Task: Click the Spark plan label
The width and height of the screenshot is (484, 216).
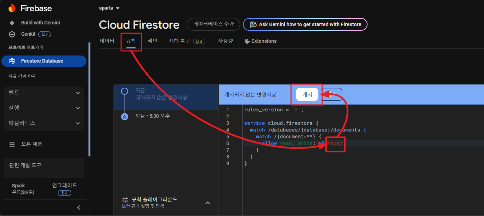Action: pos(18,186)
